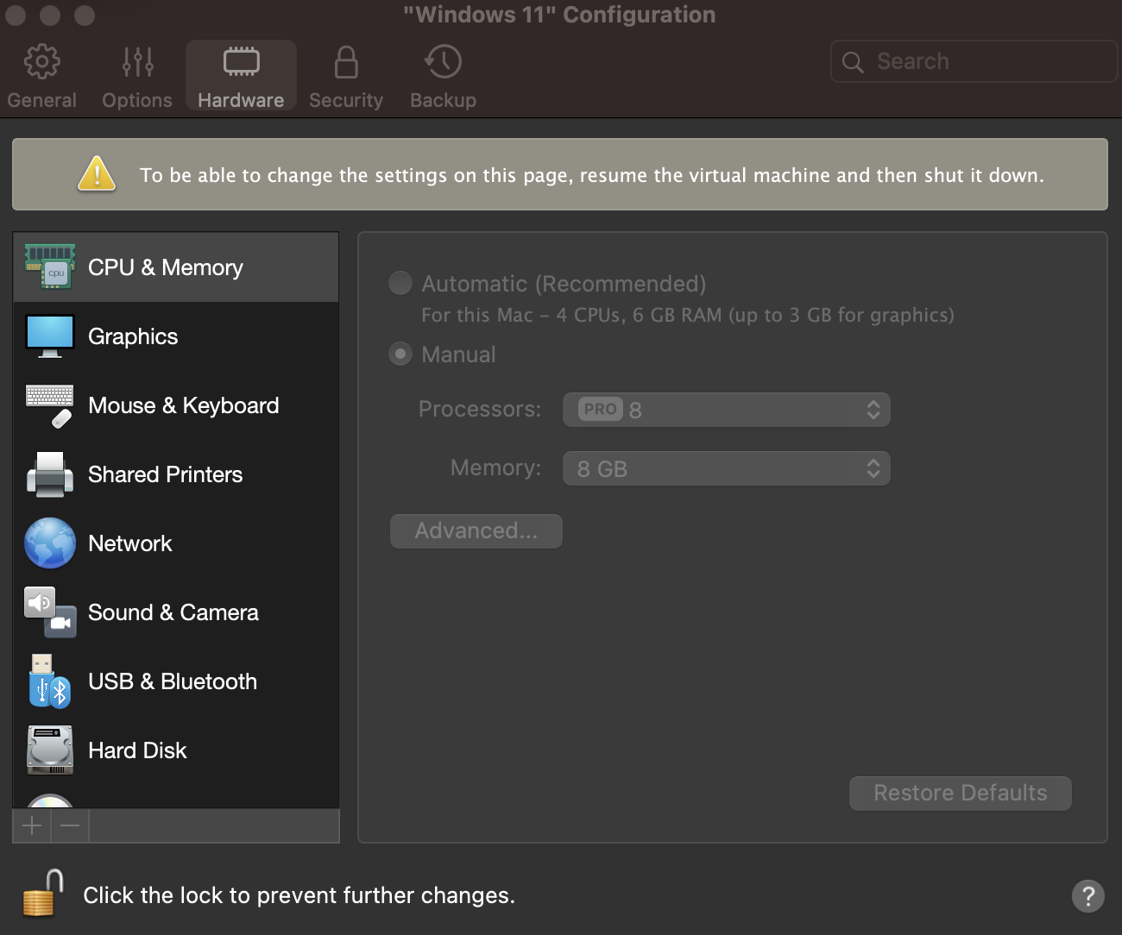Viewport: 1122px width, 935px height.
Task: Click the Advanced... button
Action: click(476, 530)
